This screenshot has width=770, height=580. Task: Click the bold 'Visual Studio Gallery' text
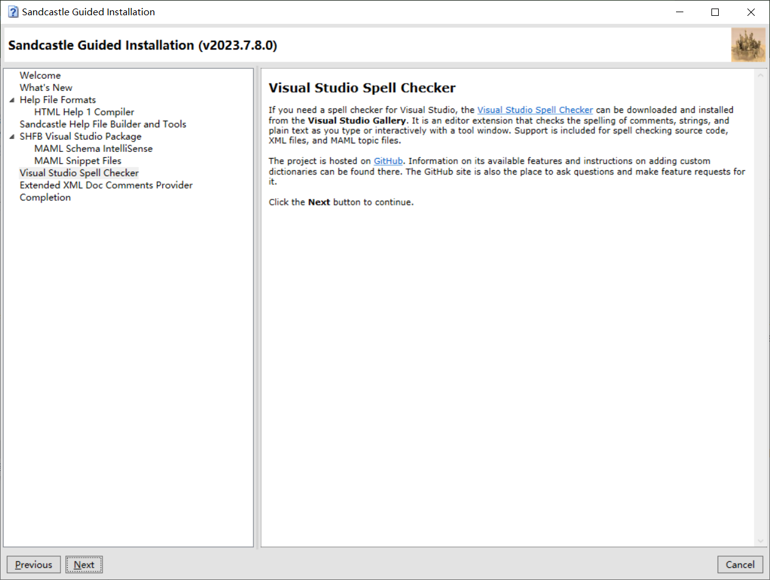(x=357, y=121)
